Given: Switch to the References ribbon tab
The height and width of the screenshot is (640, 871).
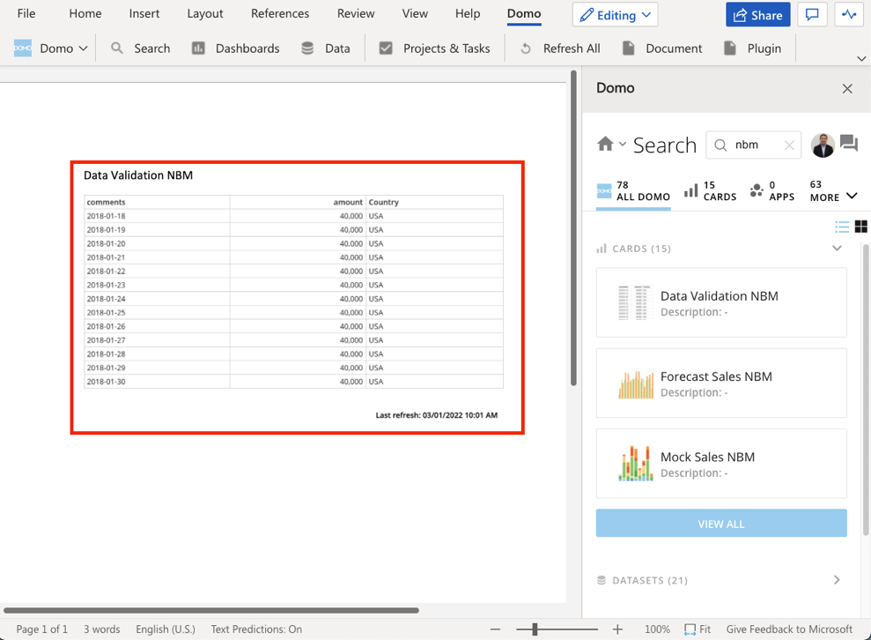Looking at the screenshot, I should tap(280, 13).
